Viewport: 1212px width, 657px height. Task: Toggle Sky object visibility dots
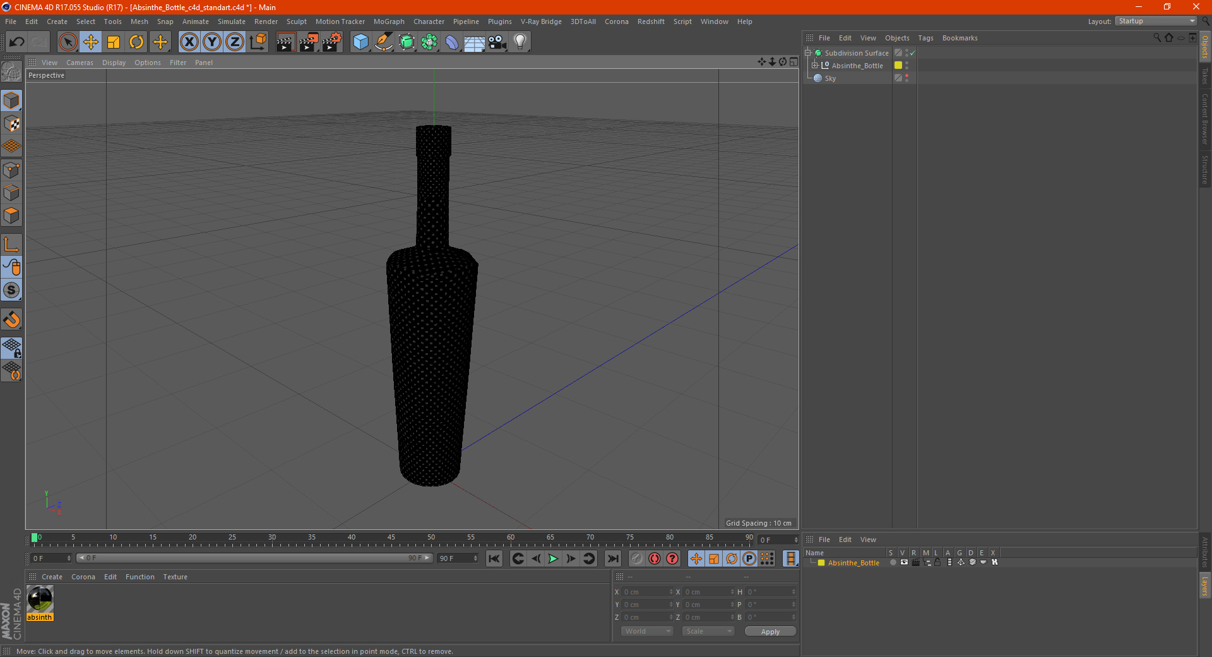(x=907, y=78)
